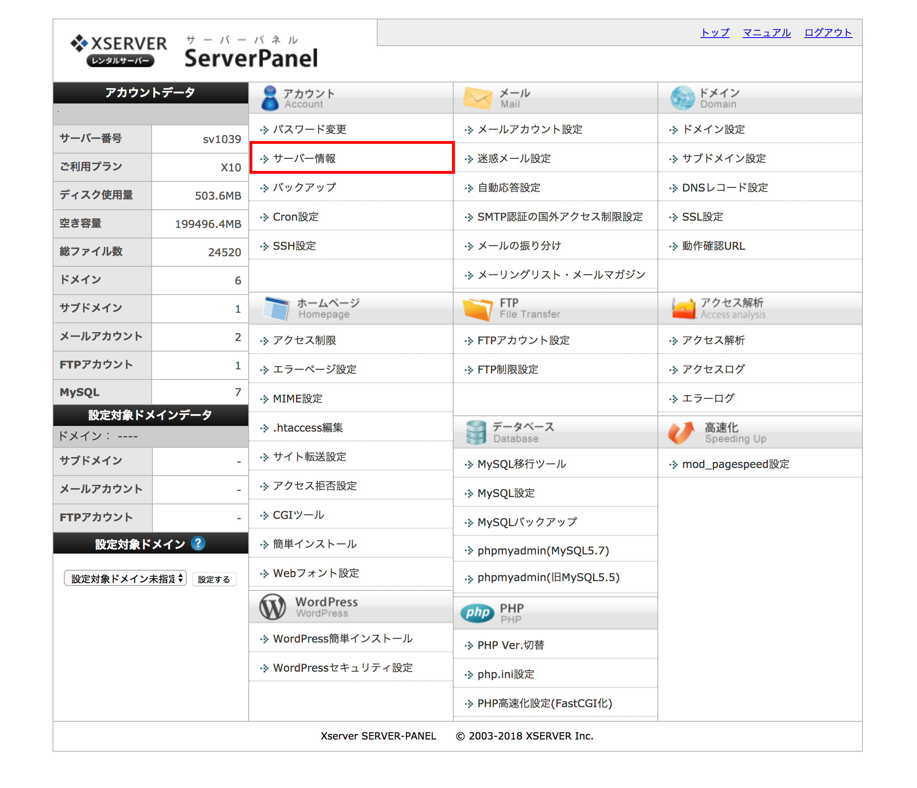This screenshot has width=917, height=788.
Task: Open サブドメイン設定
Action: pyautogui.click(x=724, y=158)
